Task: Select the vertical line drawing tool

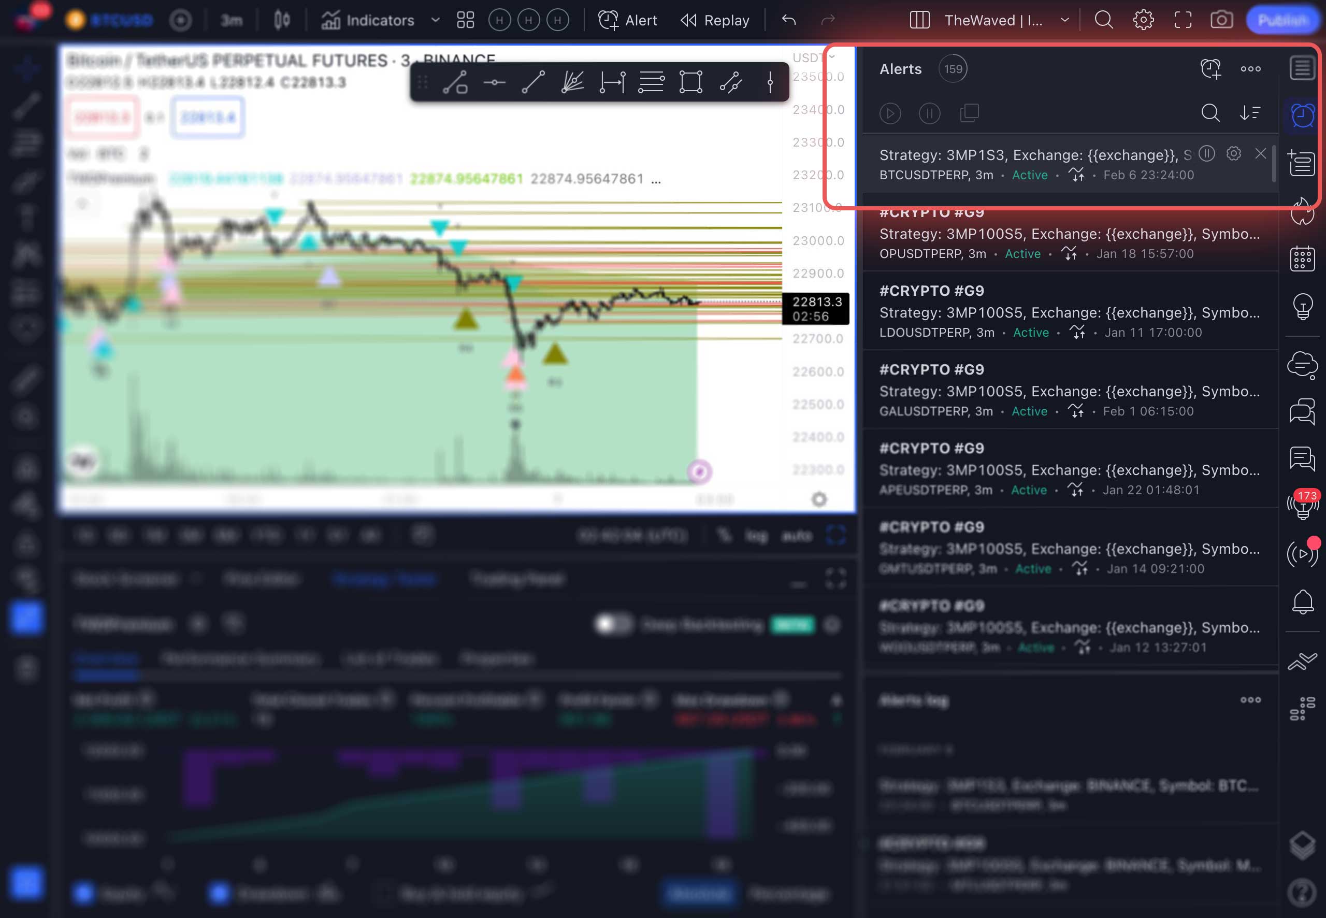Action: click(x=770, y=83)
